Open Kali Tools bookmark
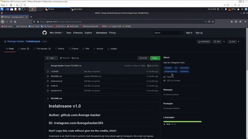This screenshot has width=248, height=139. pos(34,26)
